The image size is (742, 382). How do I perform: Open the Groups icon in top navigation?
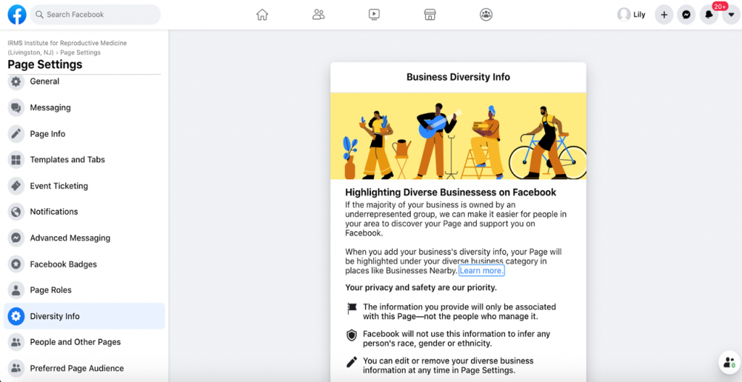tap(486, 14)
